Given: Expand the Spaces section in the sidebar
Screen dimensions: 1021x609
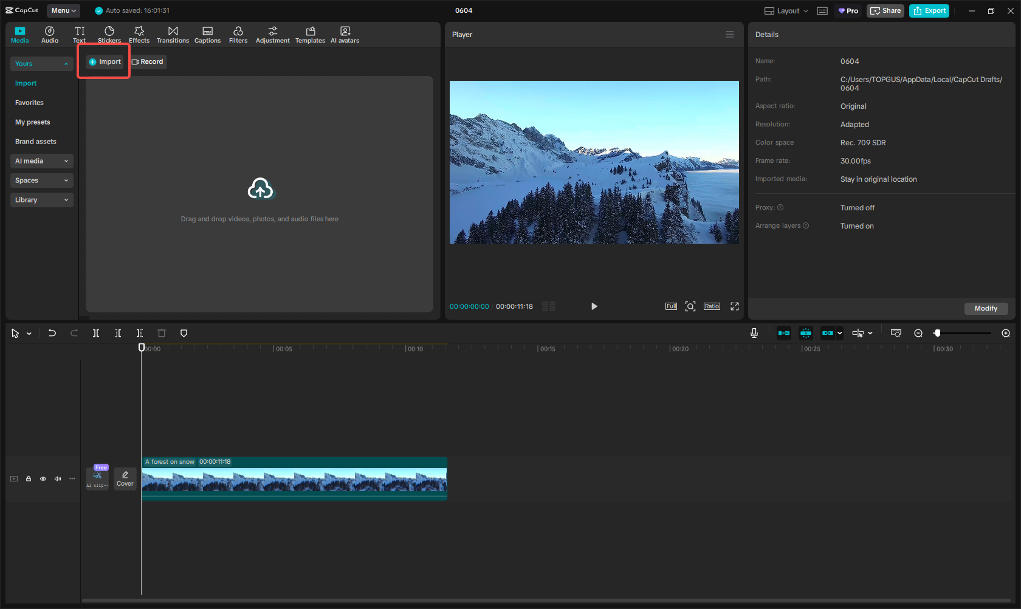Looking at the screenshot, I should click(41, 181).
